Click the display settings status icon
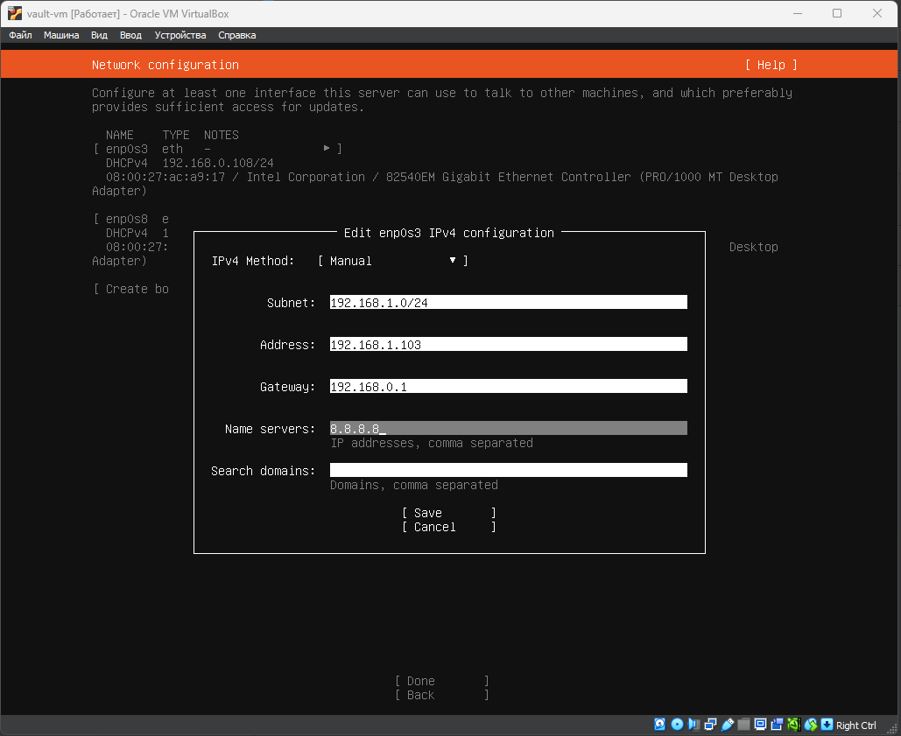901x736 pixels. (760, 725)
